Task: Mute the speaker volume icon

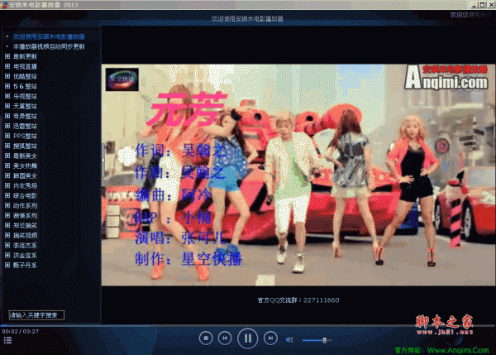Action: [x=289, y=340]
